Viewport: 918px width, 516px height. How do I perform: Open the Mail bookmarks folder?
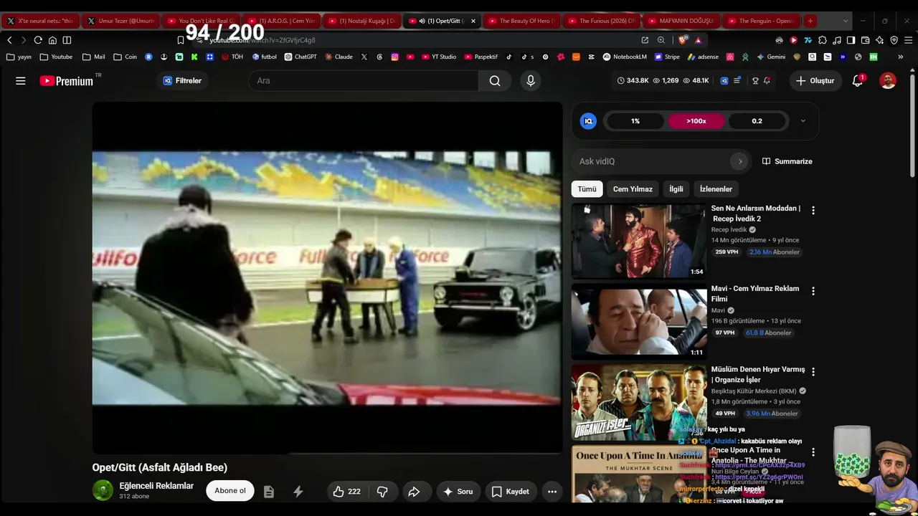pos(93,57)
